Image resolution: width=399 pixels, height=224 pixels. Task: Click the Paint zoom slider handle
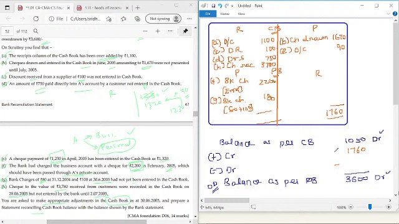[370, 207]
